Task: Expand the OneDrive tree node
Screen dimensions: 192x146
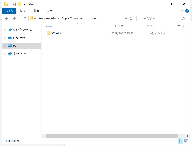Action: click(5, 38)
